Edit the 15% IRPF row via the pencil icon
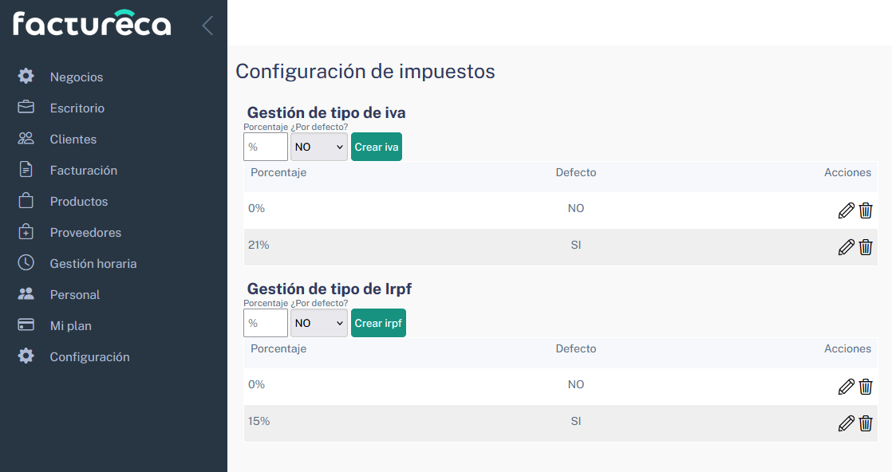 pyautogui.click(x=846, y=423)
